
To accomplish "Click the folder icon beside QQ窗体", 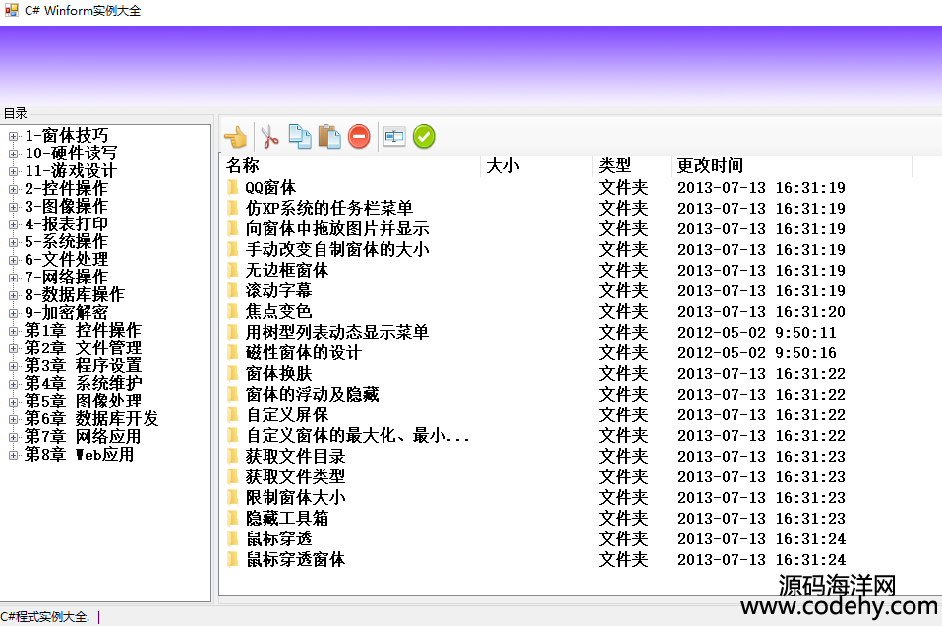I will 233,187.
